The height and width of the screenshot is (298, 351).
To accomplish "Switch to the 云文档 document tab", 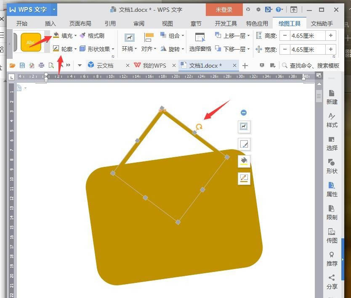I will [x=105, y=65].
